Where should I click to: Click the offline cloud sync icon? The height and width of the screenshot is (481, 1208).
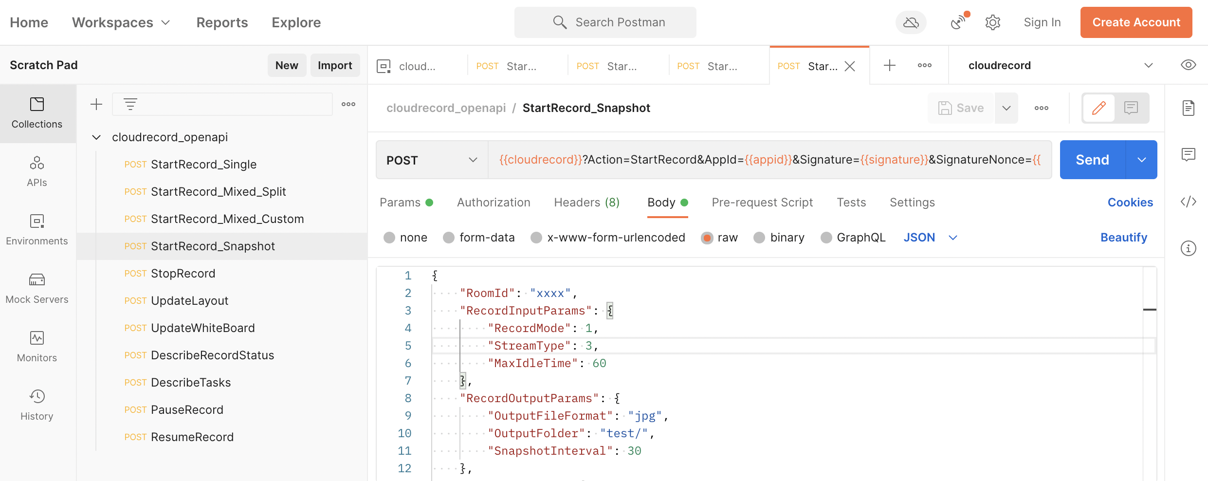coord(911,22)
